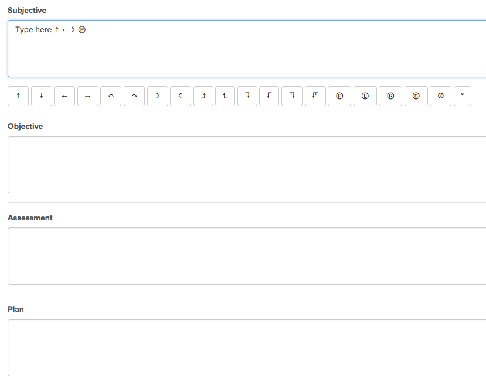Insert the double down-right arrow symbol
This screenshot has width=486, height=384.
(x=292, y=96)
